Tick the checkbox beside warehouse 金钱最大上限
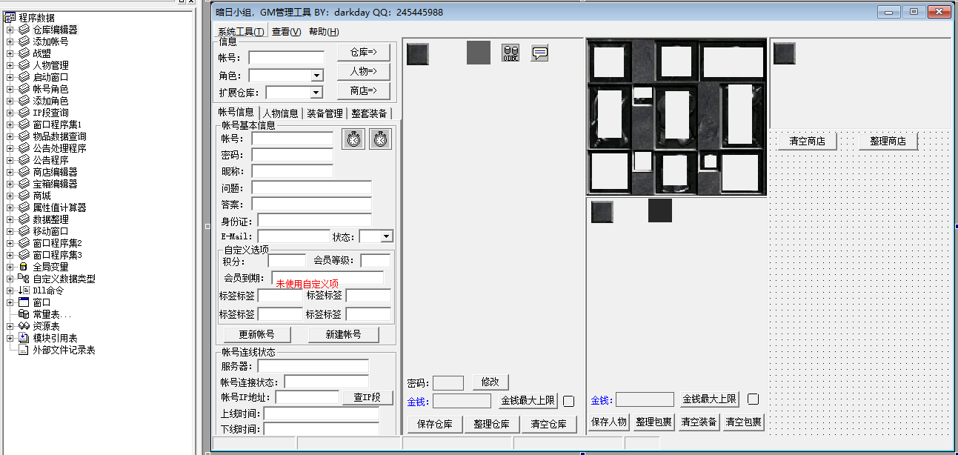 pos(568,401)
